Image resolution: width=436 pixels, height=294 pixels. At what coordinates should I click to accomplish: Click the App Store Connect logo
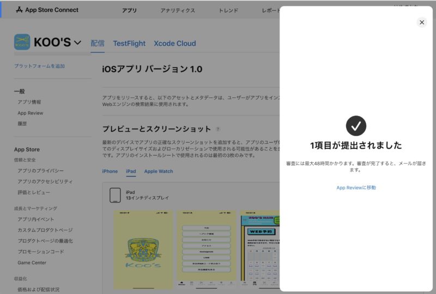coord(47,10)
